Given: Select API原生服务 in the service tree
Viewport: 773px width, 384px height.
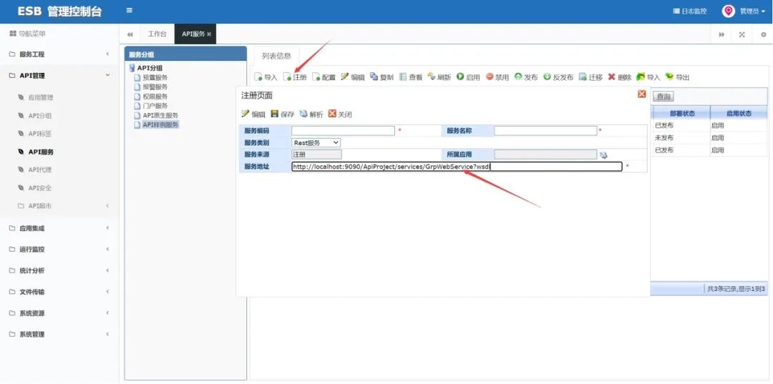Looking at the screenshot, I should click(160, 115).
